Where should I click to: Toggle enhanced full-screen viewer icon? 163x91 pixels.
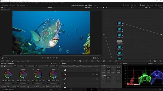click(x=98, y=8)
